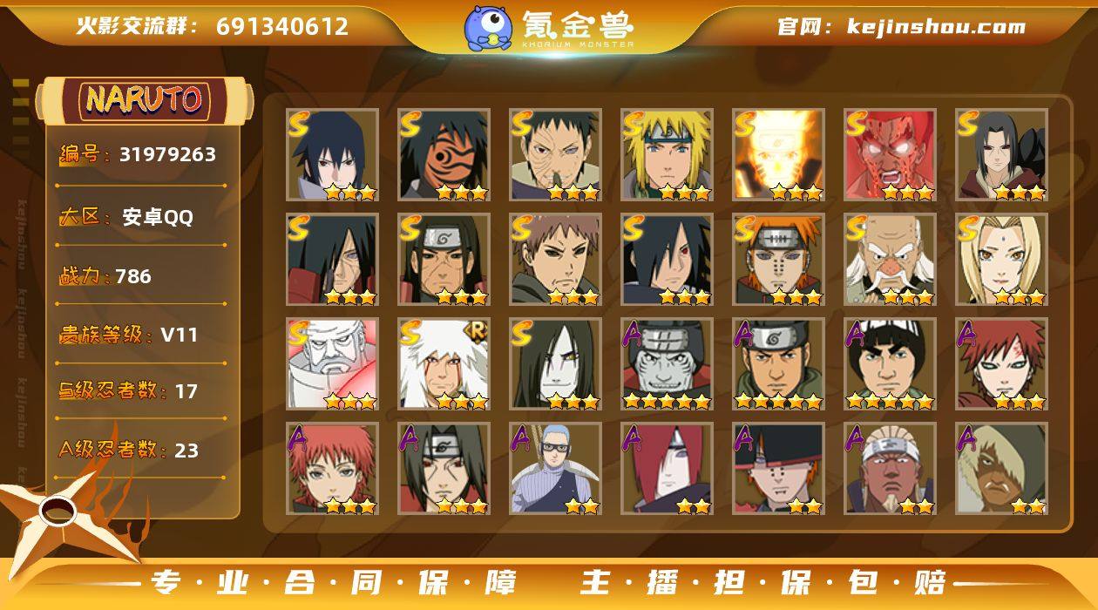Select the pale Orochimaru ninja portrait

pos(556,364)
